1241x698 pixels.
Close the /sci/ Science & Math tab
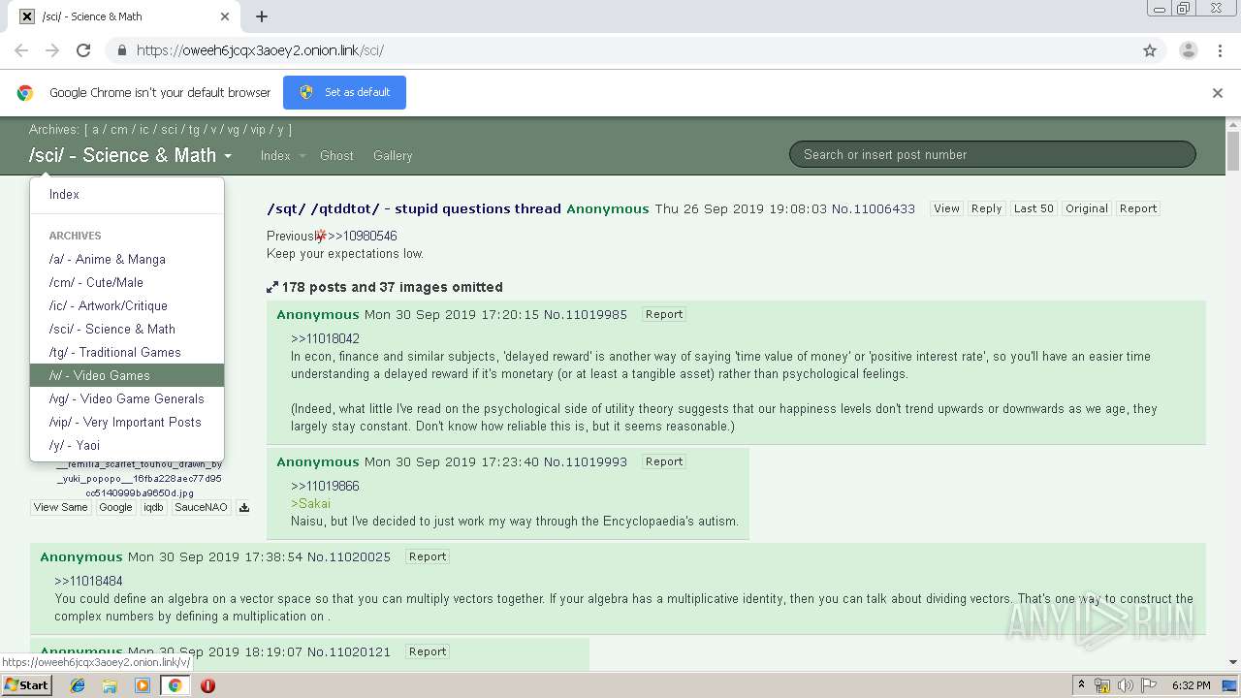coord(225,16)
